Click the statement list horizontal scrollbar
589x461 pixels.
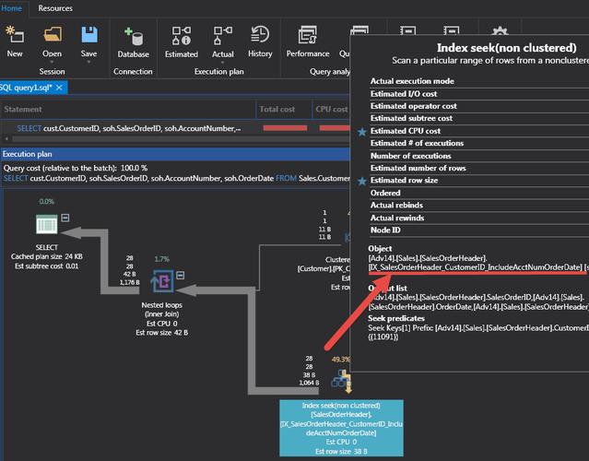point(181,139)
